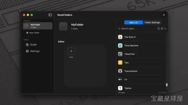
Task: Toggle the sidebar visibility icon
Action: (x=50, y=15)
